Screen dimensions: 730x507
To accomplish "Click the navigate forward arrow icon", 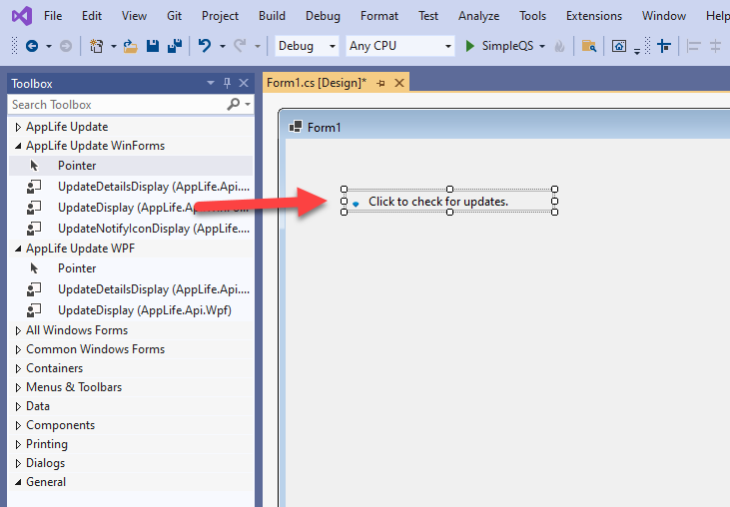I will [x=66, y=46].
